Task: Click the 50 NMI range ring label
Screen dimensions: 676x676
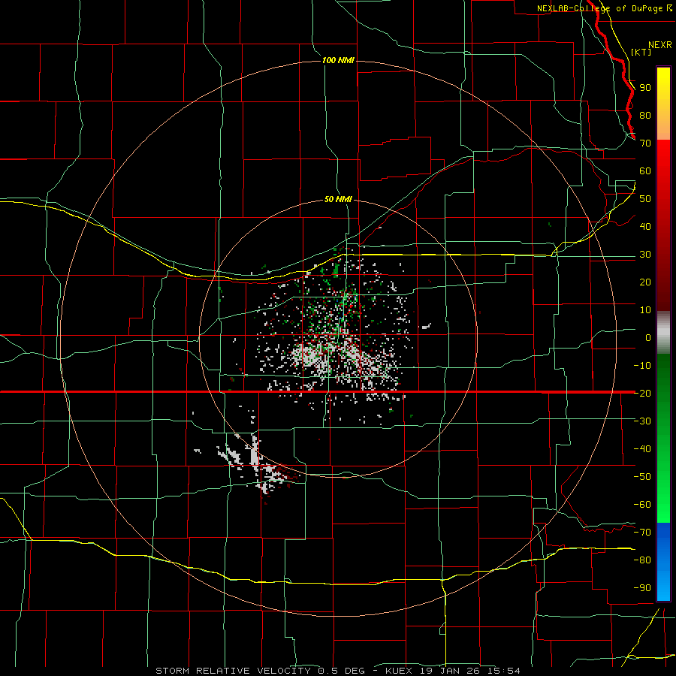Action: [x=338, y=199]
